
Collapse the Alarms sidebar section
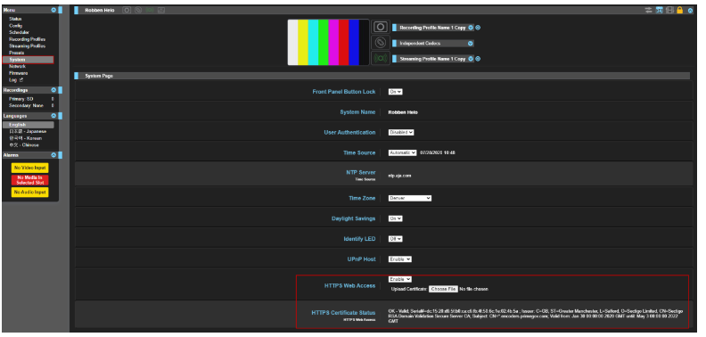point(53,154)
